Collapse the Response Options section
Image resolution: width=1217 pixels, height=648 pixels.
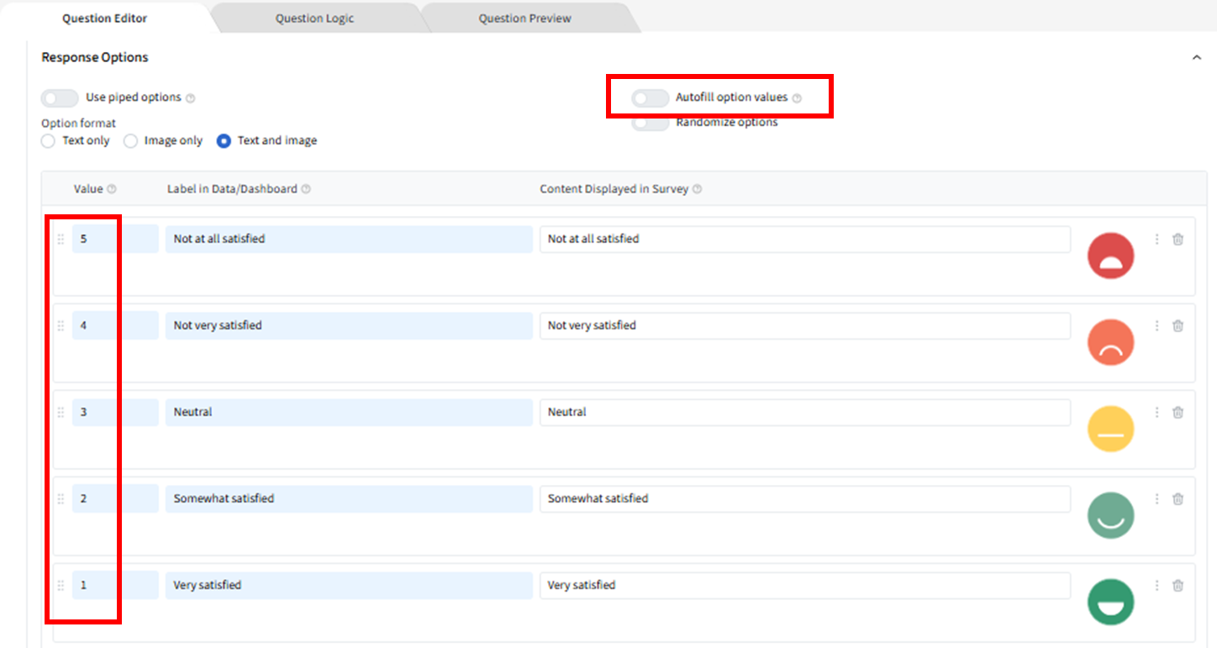click(1196, 58)
